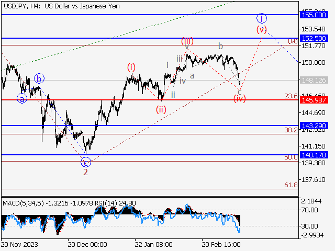Click the -2.9934 MACD scale value
Viewport: 335px width, 251px height.
pyautogui.click(x=312, y=235)
